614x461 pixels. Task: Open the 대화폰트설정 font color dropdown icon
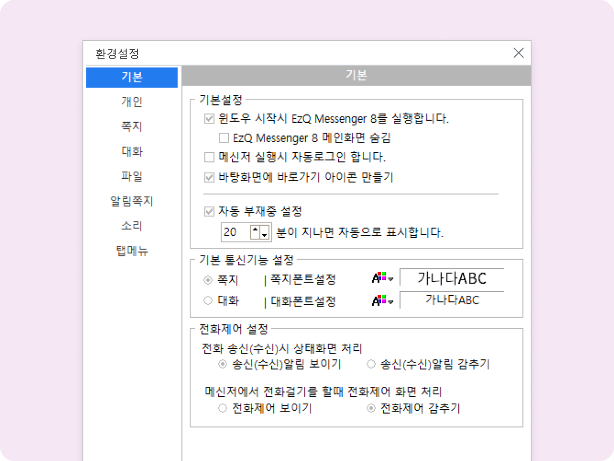[382, 300]
